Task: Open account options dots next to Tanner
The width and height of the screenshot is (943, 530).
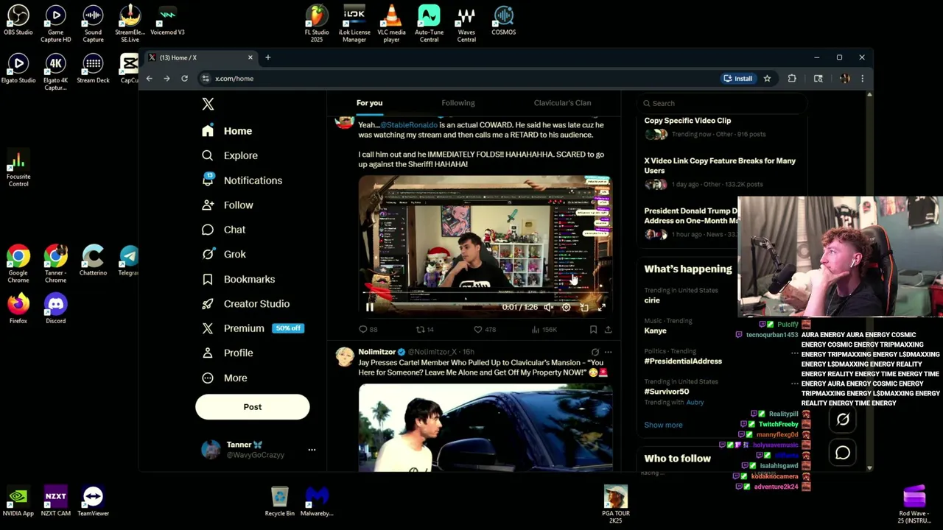Action: click(x=312, y=449)
